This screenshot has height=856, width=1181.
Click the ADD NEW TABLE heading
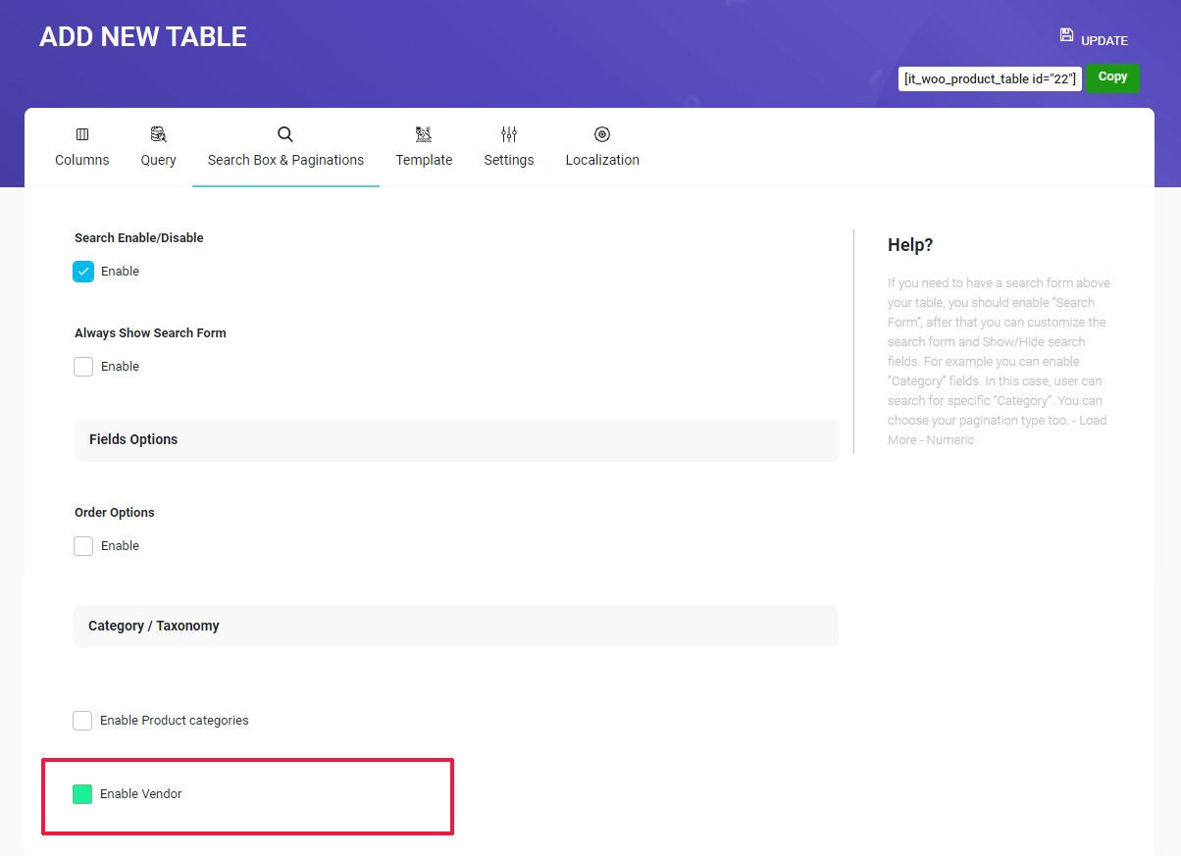(x=142, y=36)
